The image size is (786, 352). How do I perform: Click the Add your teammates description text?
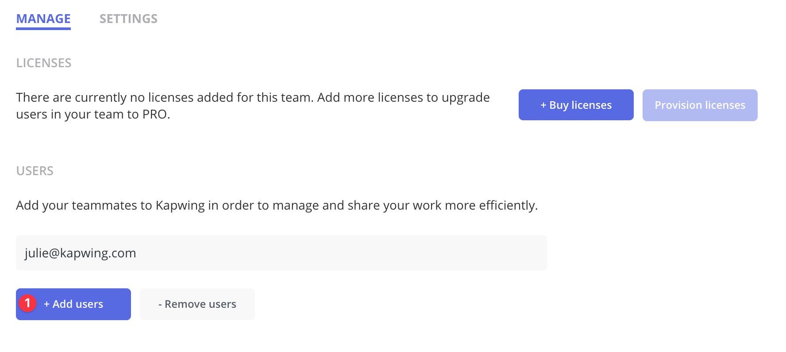pos(277,205)
